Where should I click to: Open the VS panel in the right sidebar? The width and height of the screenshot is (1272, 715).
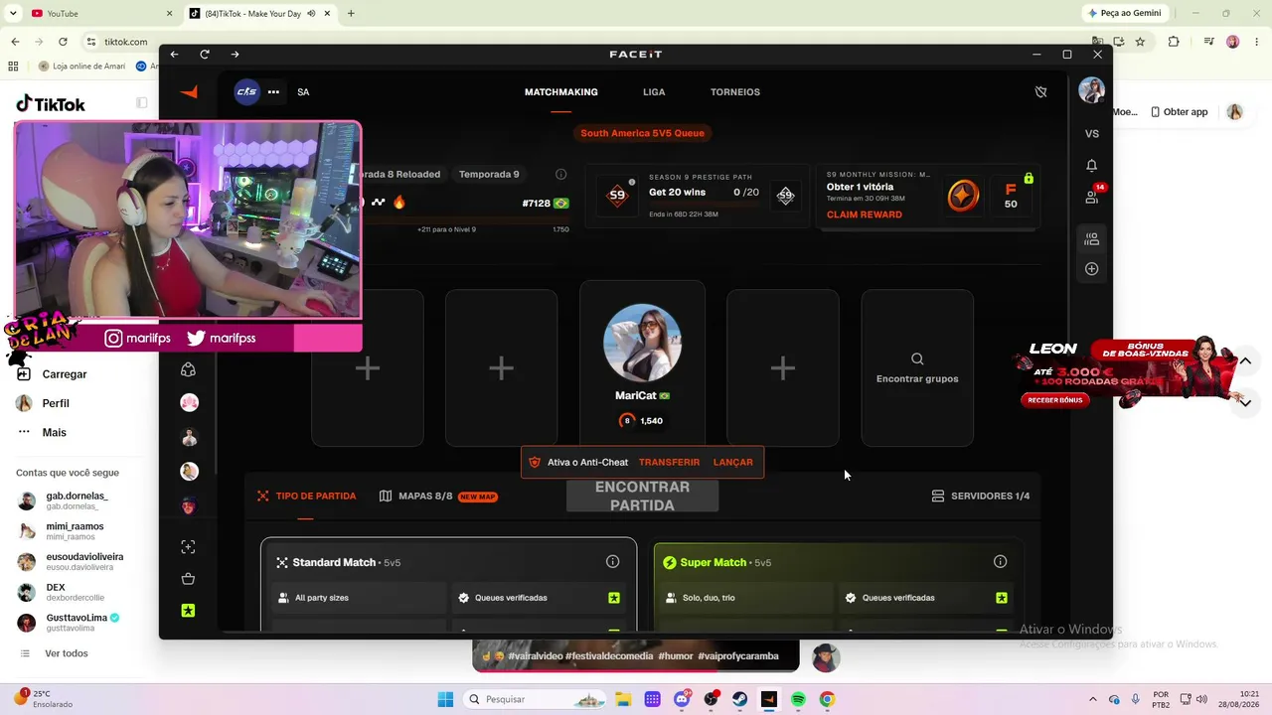1092,134
